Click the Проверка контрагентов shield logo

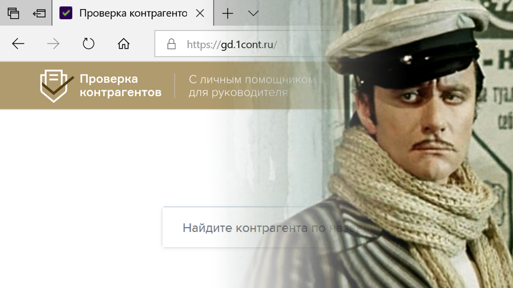[54, 85]
